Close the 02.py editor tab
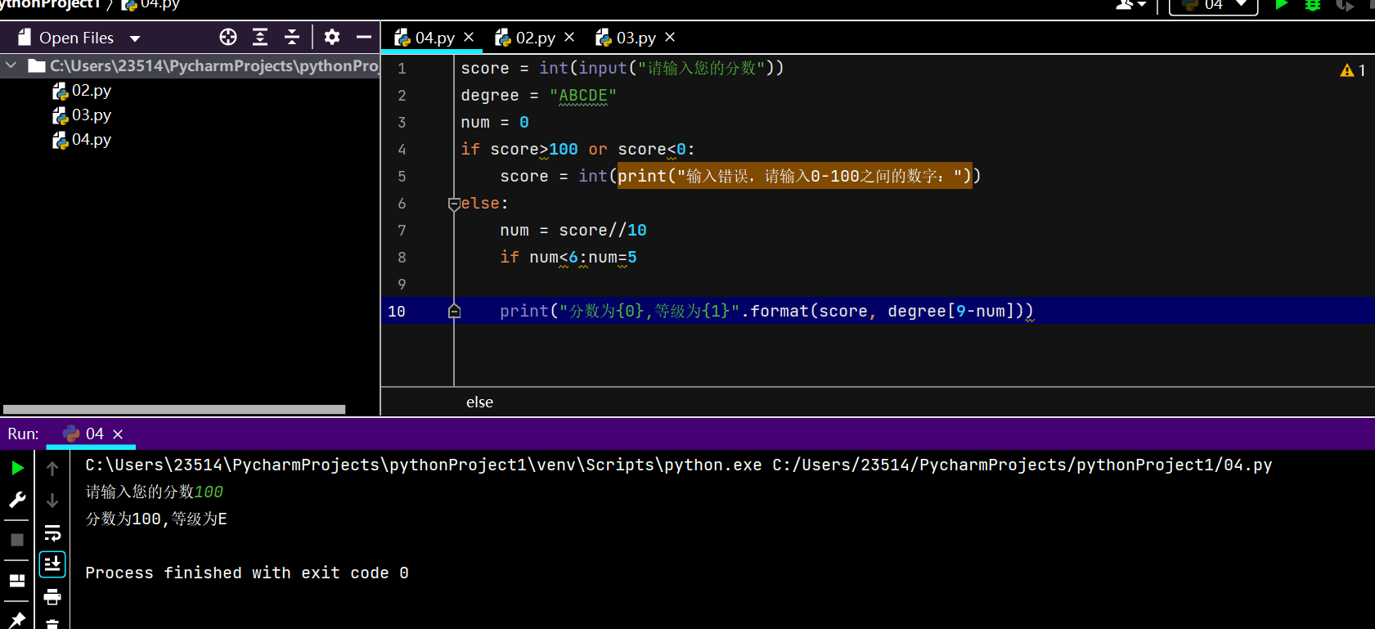The width and height of the screenshot is (1375, 629). pyautogui.click(x=569, y=37)
